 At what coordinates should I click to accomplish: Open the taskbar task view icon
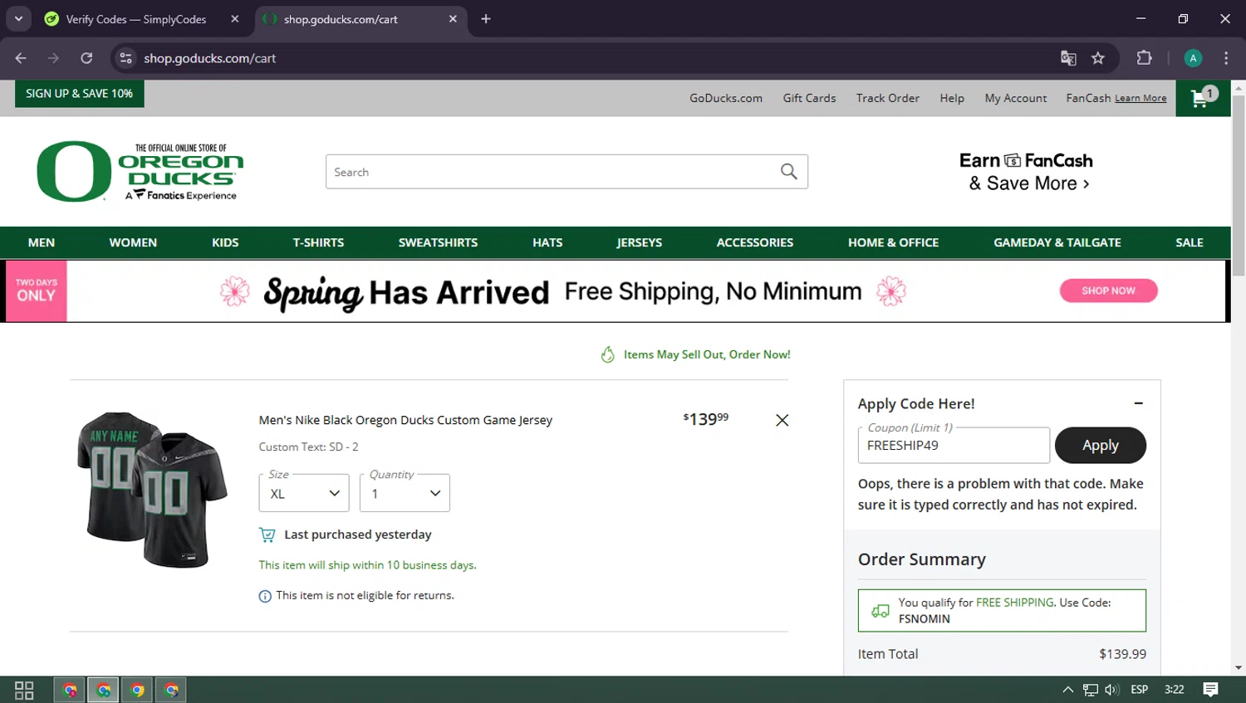24,690
